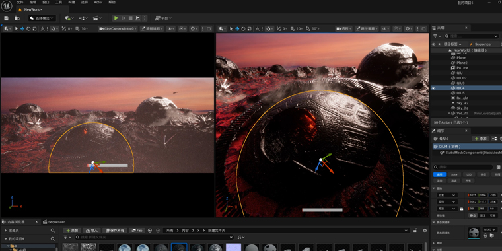Open the 窗口 menu

46,2
